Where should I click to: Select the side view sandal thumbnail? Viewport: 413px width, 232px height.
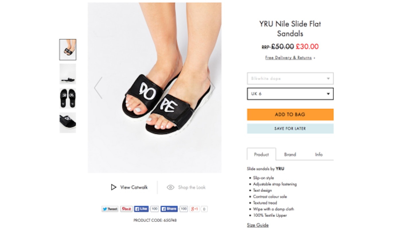(68, 74)
